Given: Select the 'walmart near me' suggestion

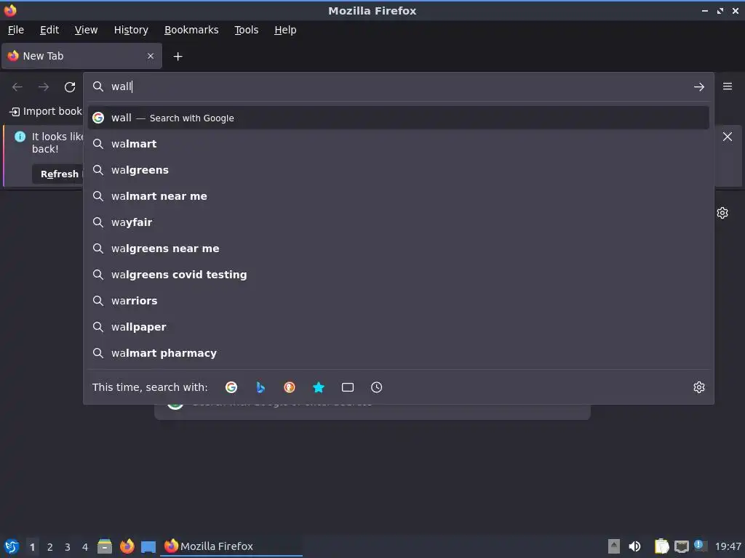Looking at the screenshot, I should coord(398,196).
